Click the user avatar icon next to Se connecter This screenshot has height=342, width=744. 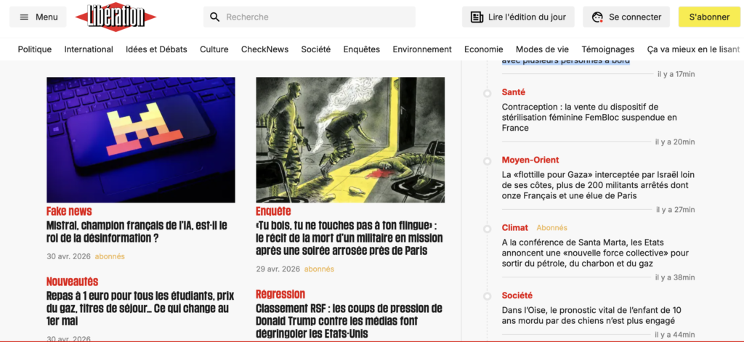(598, 17)
